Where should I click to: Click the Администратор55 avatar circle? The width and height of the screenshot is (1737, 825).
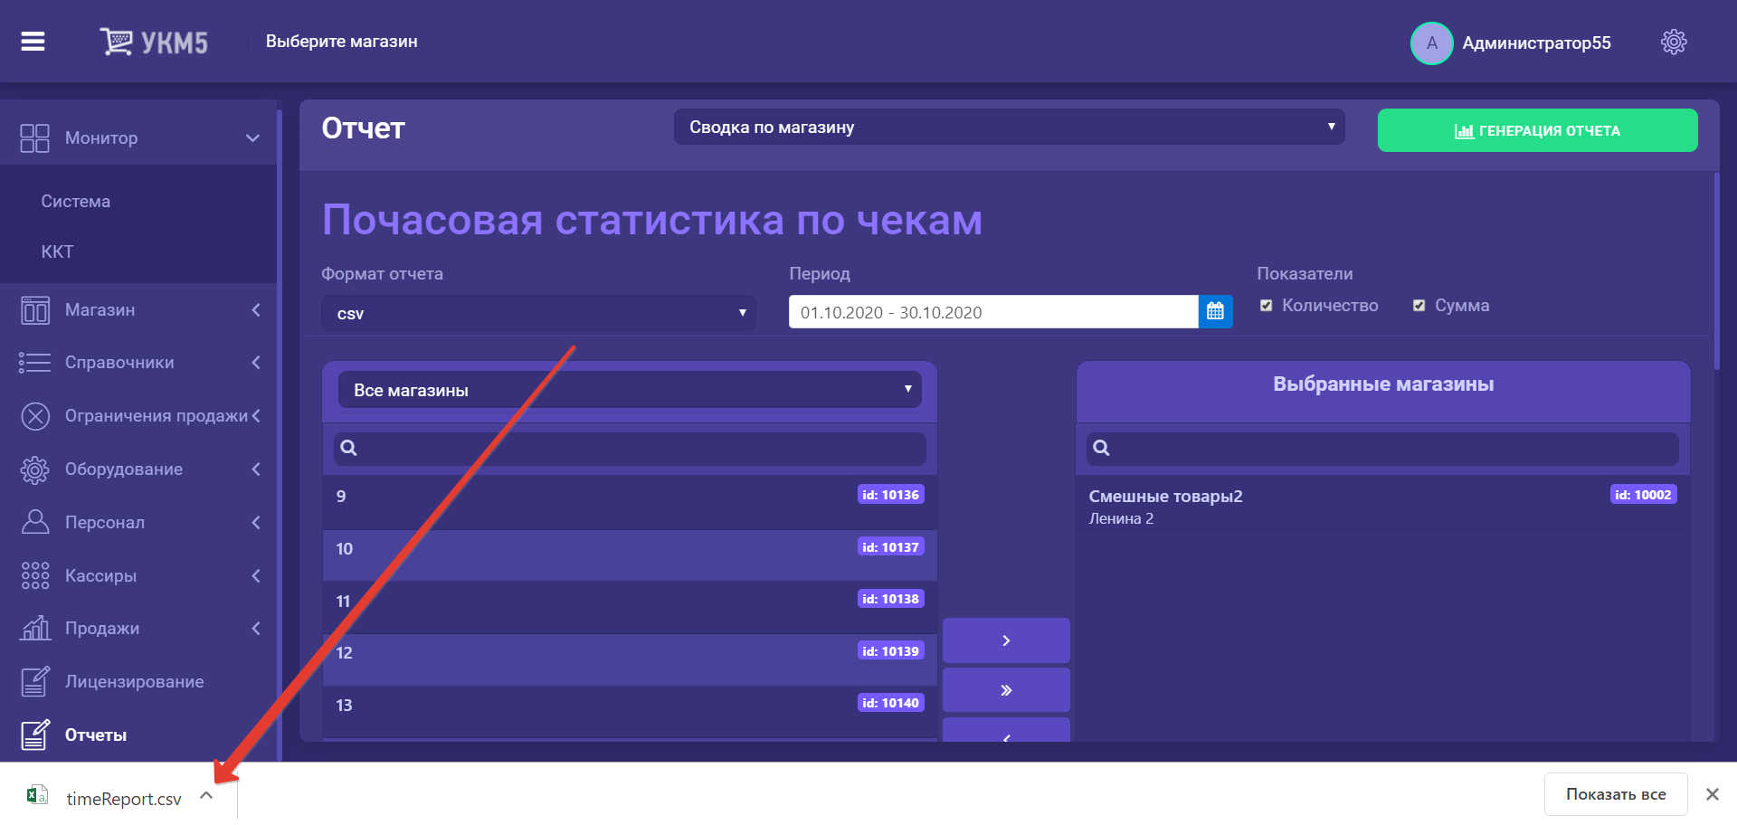click(x=1431, y=43)
